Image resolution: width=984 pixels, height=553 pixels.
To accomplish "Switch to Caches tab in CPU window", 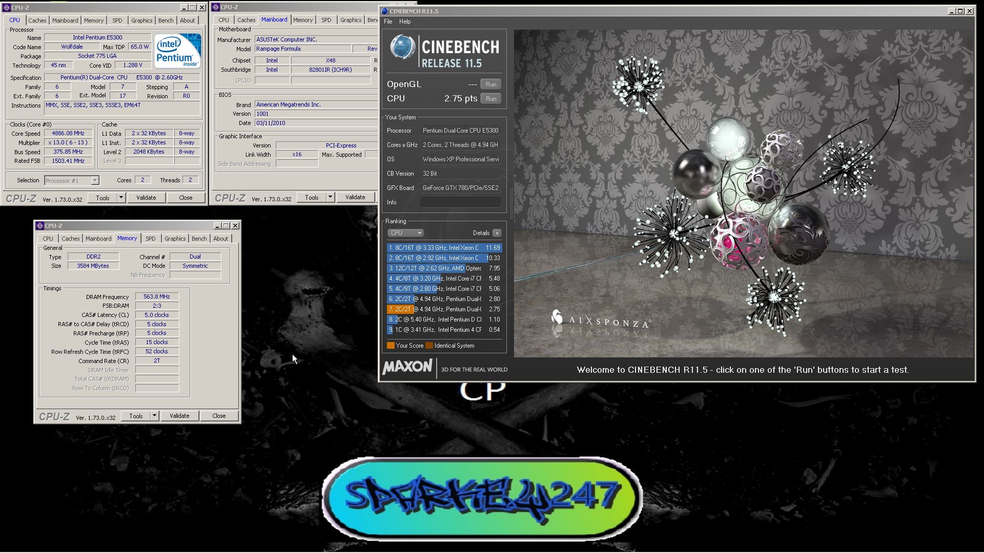I will click(x=37, y=20).
